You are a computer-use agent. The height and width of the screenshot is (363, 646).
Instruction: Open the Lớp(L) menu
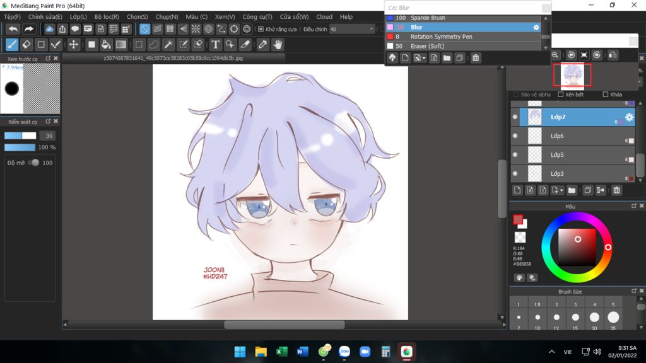click(78, 17)
